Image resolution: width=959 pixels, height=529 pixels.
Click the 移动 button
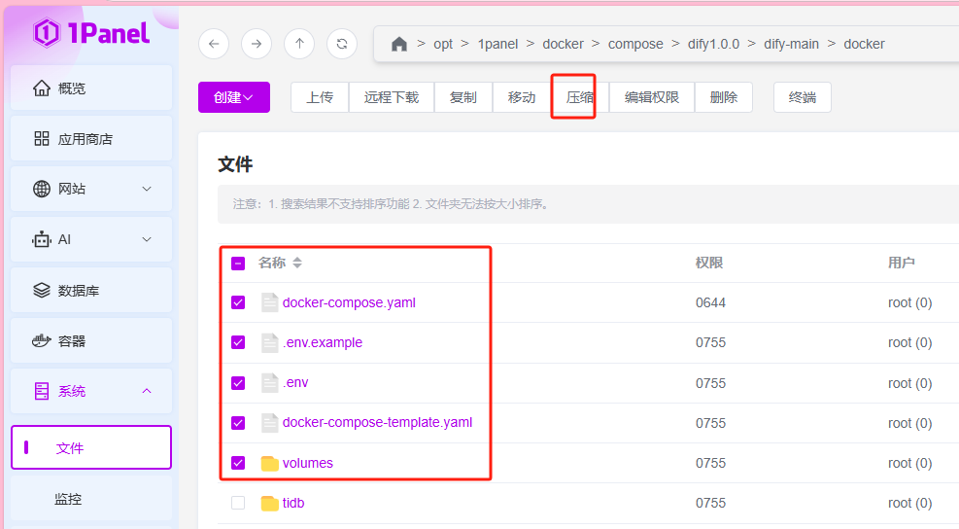[x=522, y=97]
